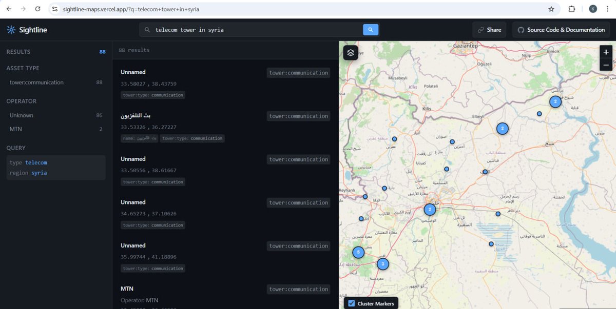Click the browser extensions puzzle icon
The height and width of the screenshot is (309, 616).
click(571, 9)
